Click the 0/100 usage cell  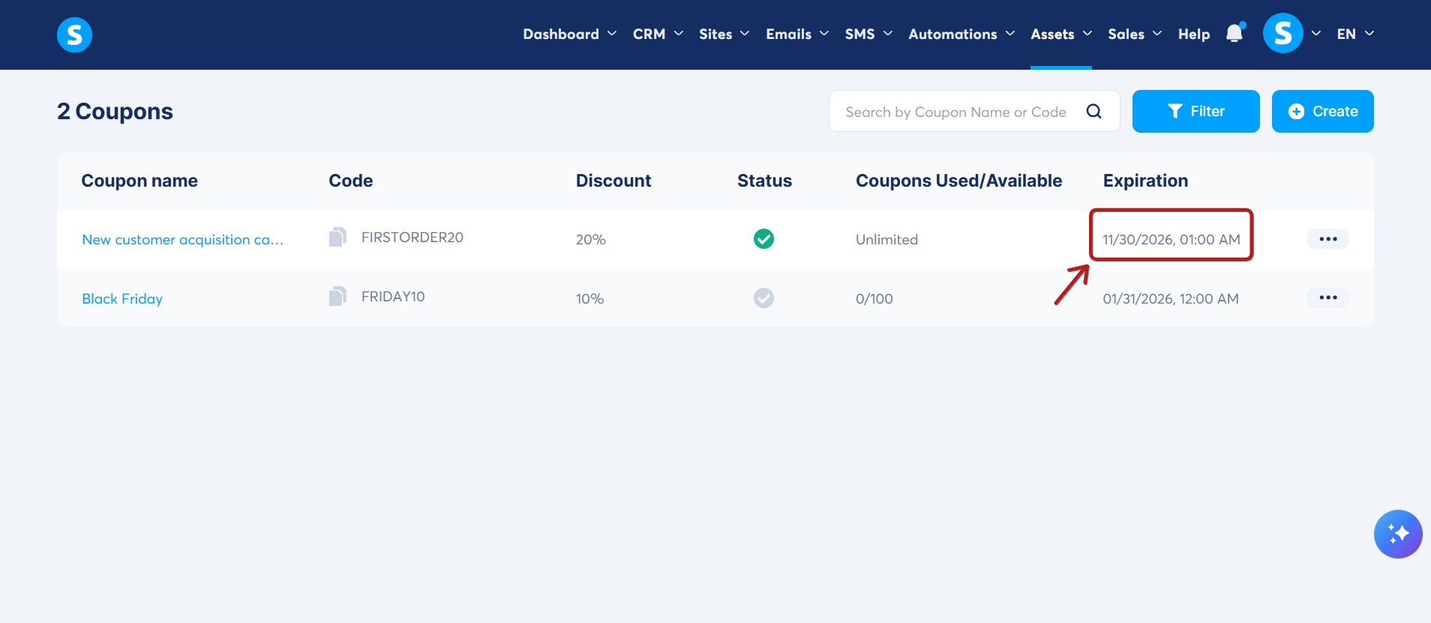(x=874, y=298)
